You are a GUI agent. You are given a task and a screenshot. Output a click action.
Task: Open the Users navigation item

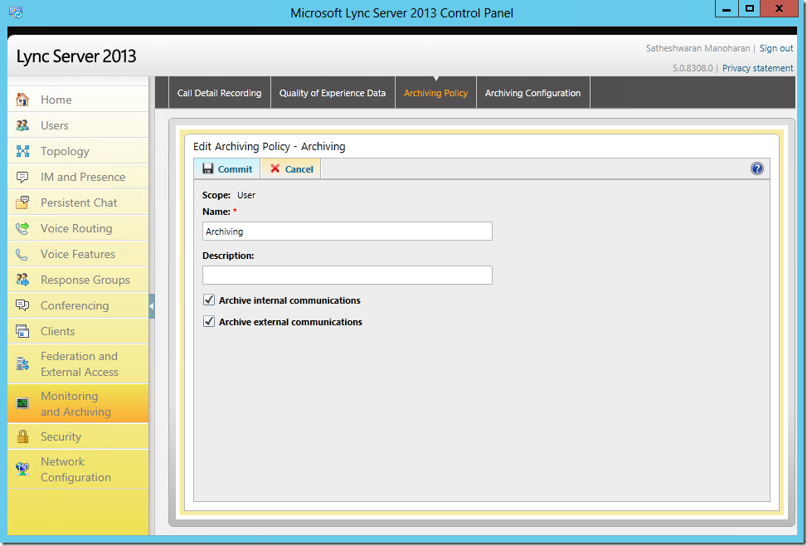(x=78, y=125)
